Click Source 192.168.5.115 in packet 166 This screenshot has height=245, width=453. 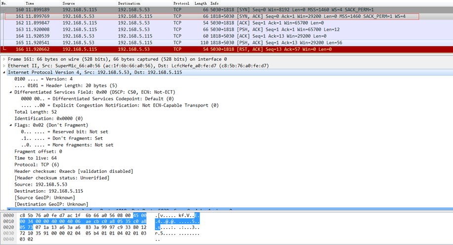click(x=80, y=49)
